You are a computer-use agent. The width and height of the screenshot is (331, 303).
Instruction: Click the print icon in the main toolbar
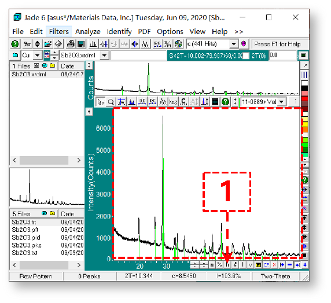pos(71,44)
